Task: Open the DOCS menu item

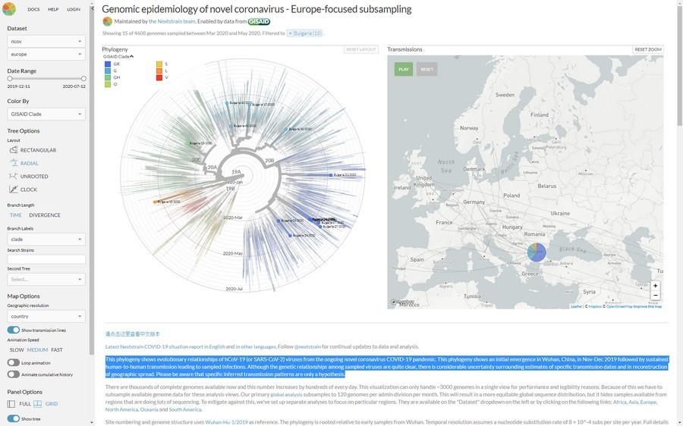Action: click(33, 9)
